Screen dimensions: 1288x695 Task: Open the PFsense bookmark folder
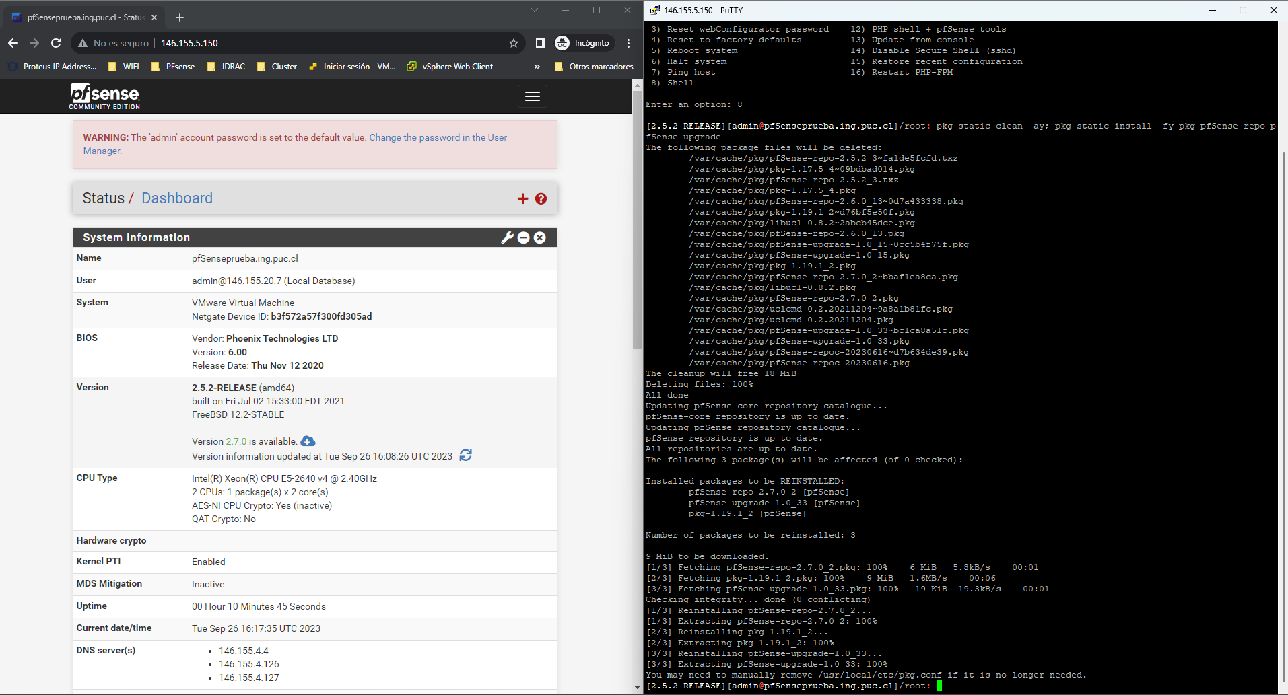pyautogui.click(x=173, y=67)
